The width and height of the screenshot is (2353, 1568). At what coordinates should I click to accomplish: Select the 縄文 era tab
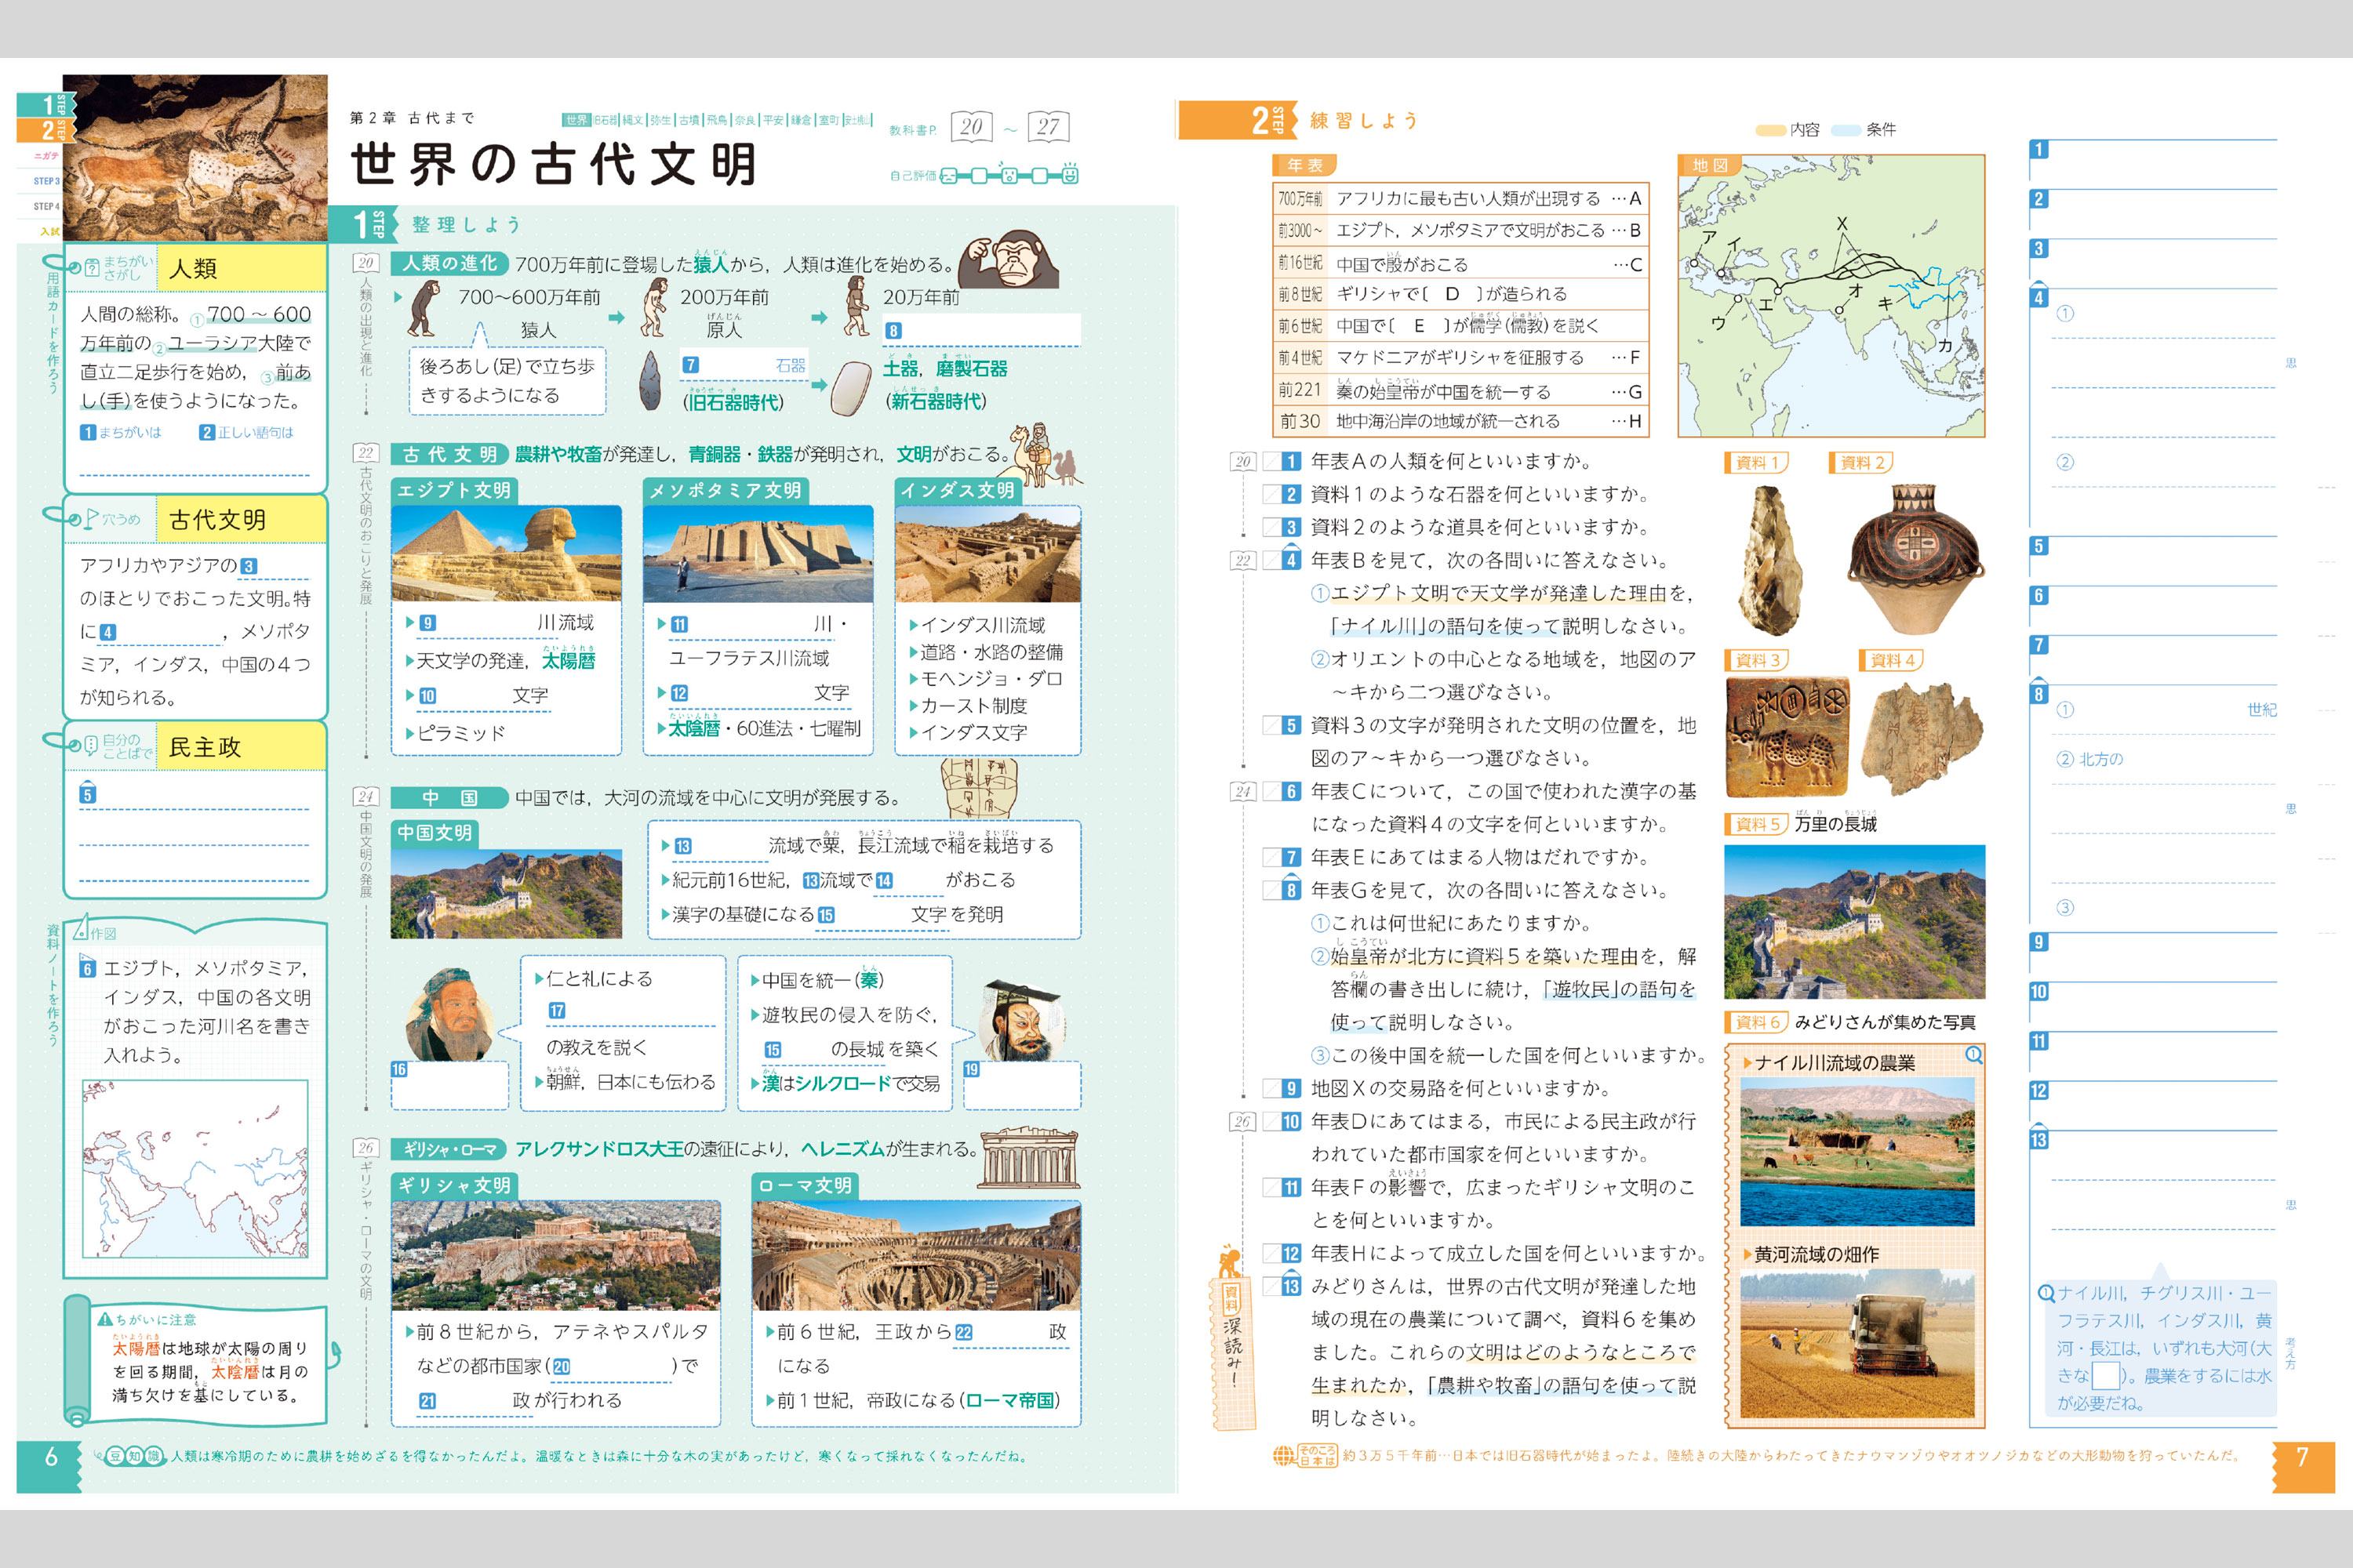pyautogui.click(x=632, y=120)
